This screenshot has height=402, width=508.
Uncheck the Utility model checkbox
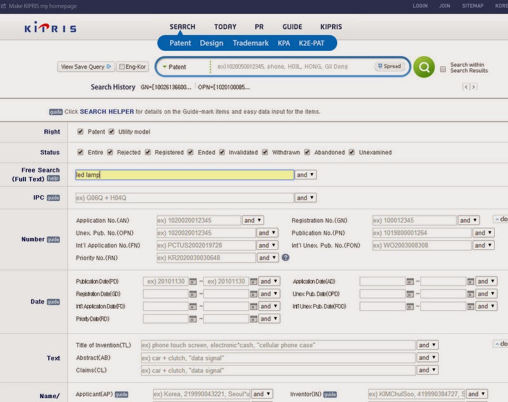click(112, 132)
